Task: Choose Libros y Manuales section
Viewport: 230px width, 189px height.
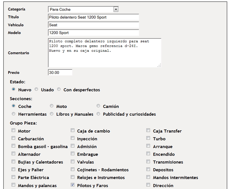Action: (x=52, y=114)
